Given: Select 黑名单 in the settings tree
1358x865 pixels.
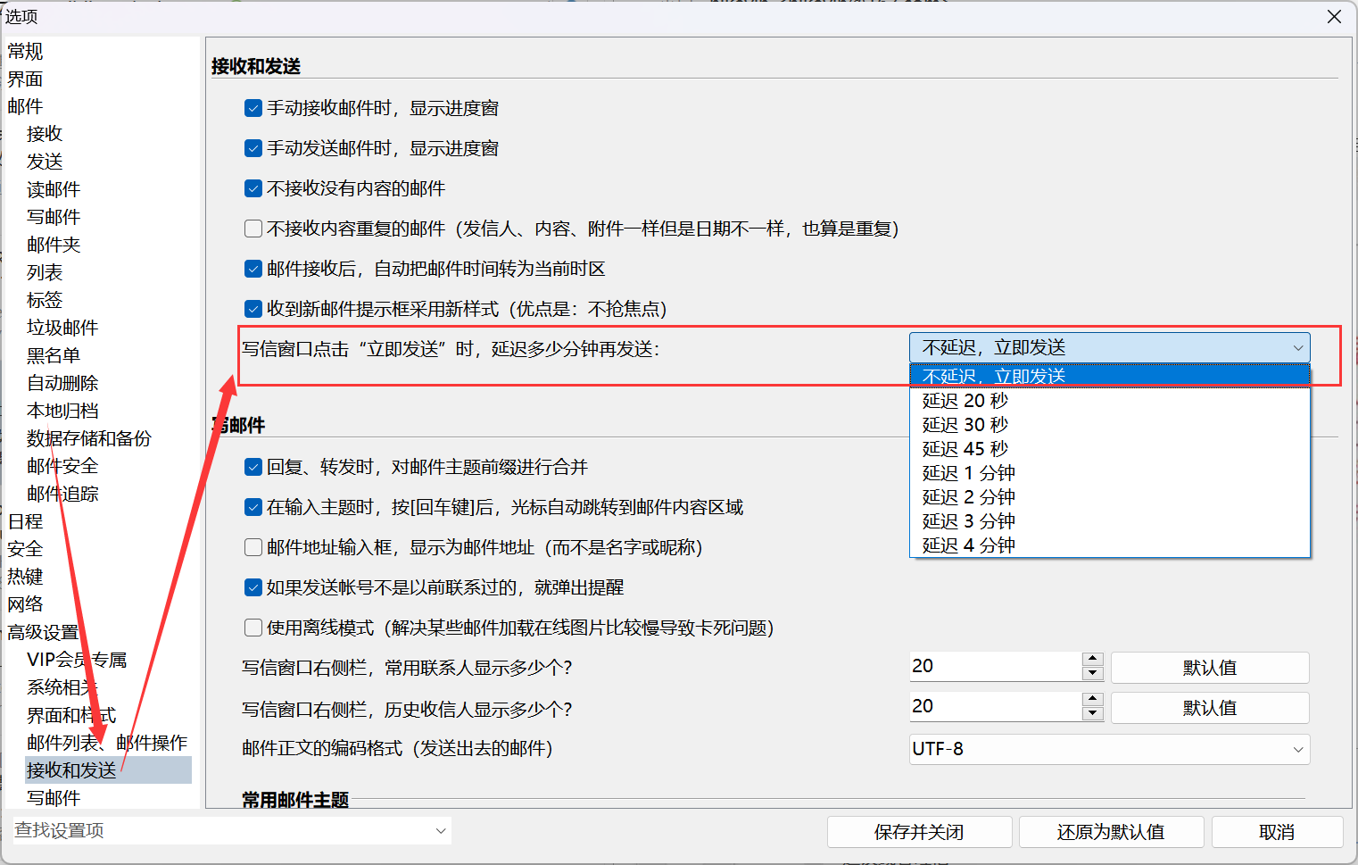Looking at the screenshot, I should click(54, 355).
